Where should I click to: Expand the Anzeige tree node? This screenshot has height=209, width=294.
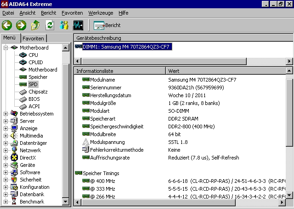[6, 128]
